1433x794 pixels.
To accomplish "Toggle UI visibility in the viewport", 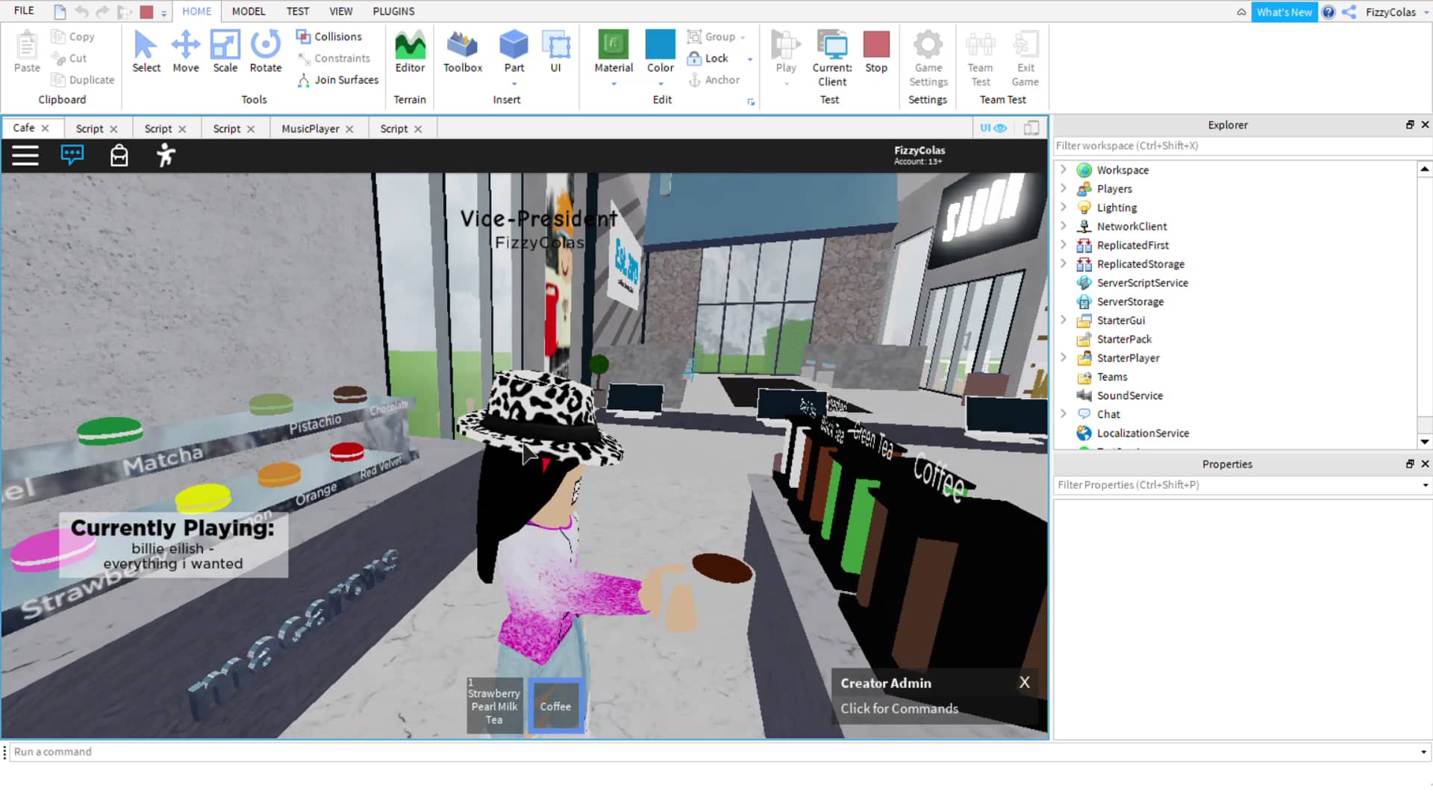I will click(x=993, y=128).
